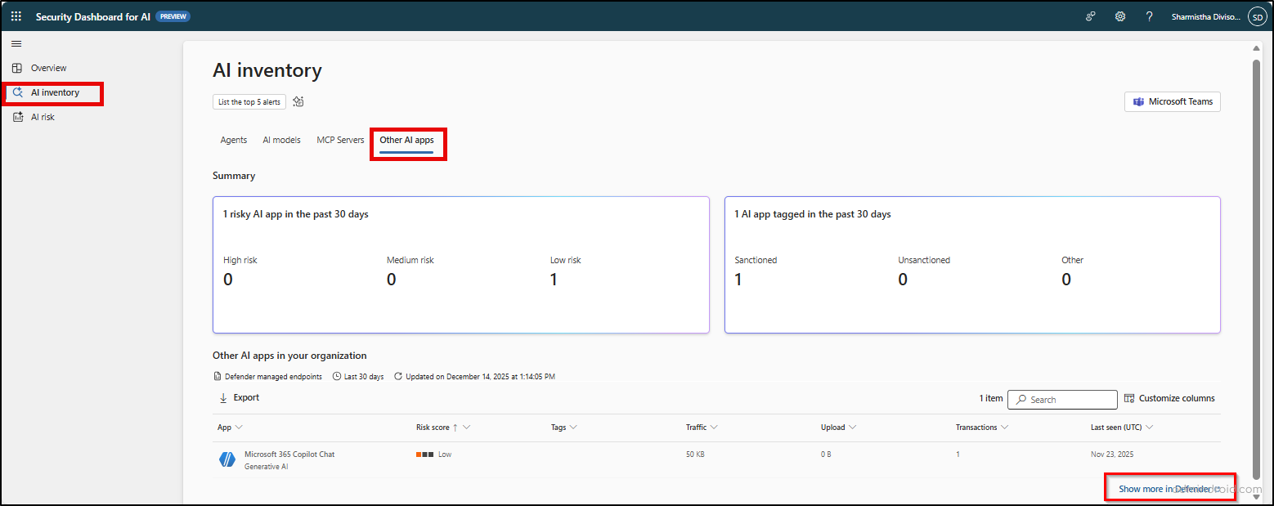1274x506 pixels.
Task: Expand the App column filter dropdown
Action: pos(239,428)
